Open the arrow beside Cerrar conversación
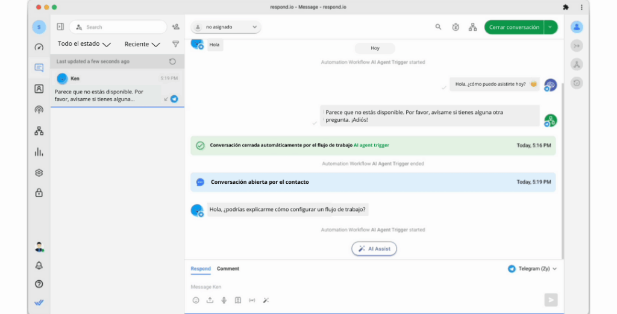This screenshot has width=617, height=314. click(x=551, y=27)
